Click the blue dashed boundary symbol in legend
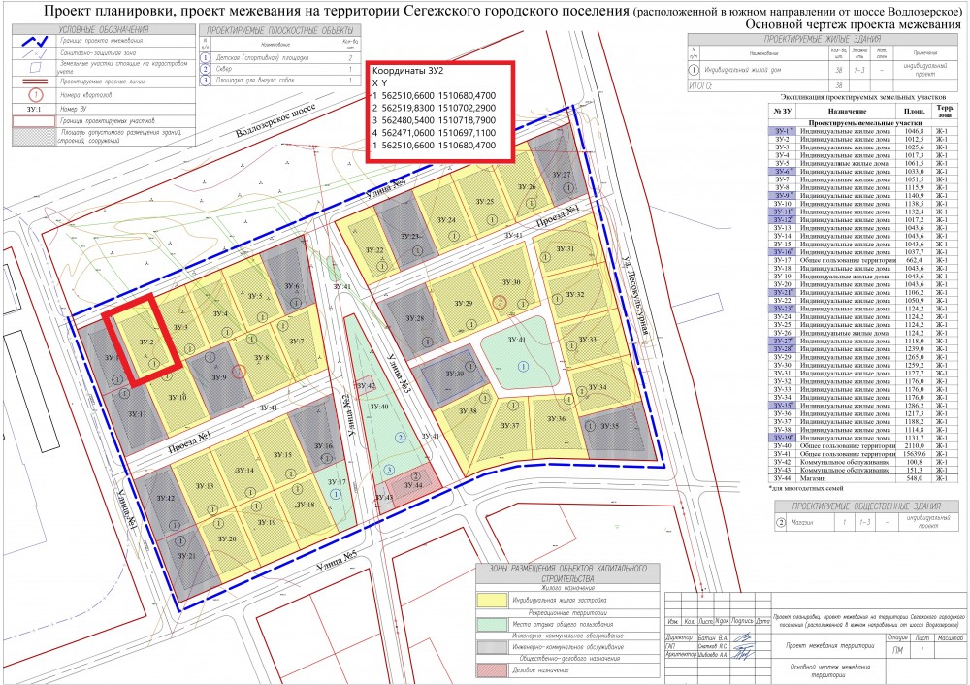The height and width of the screenshot is (685, 970). (x=34, y=42)
